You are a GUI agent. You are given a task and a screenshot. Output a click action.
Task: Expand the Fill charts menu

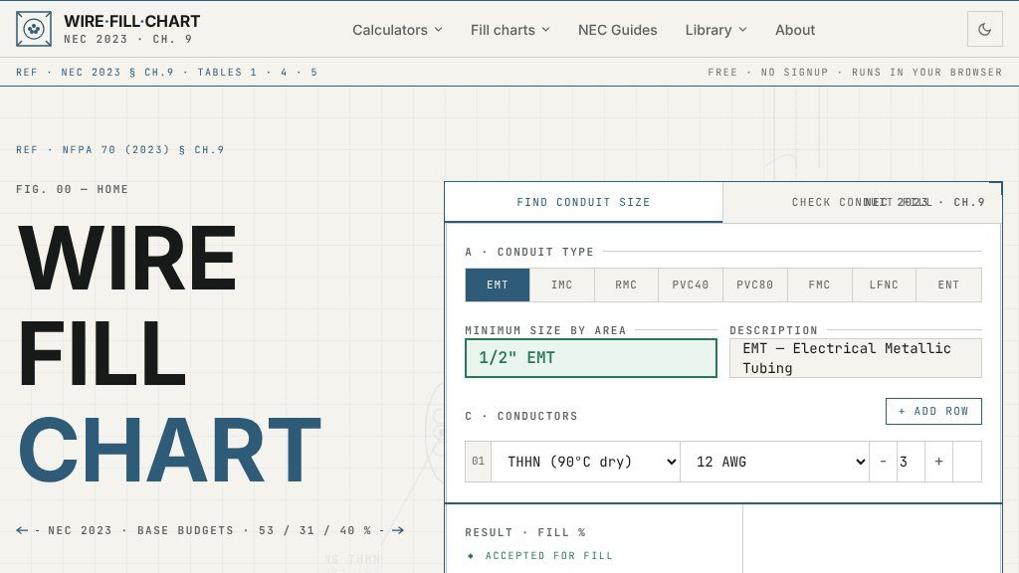(x=510, y=30)
